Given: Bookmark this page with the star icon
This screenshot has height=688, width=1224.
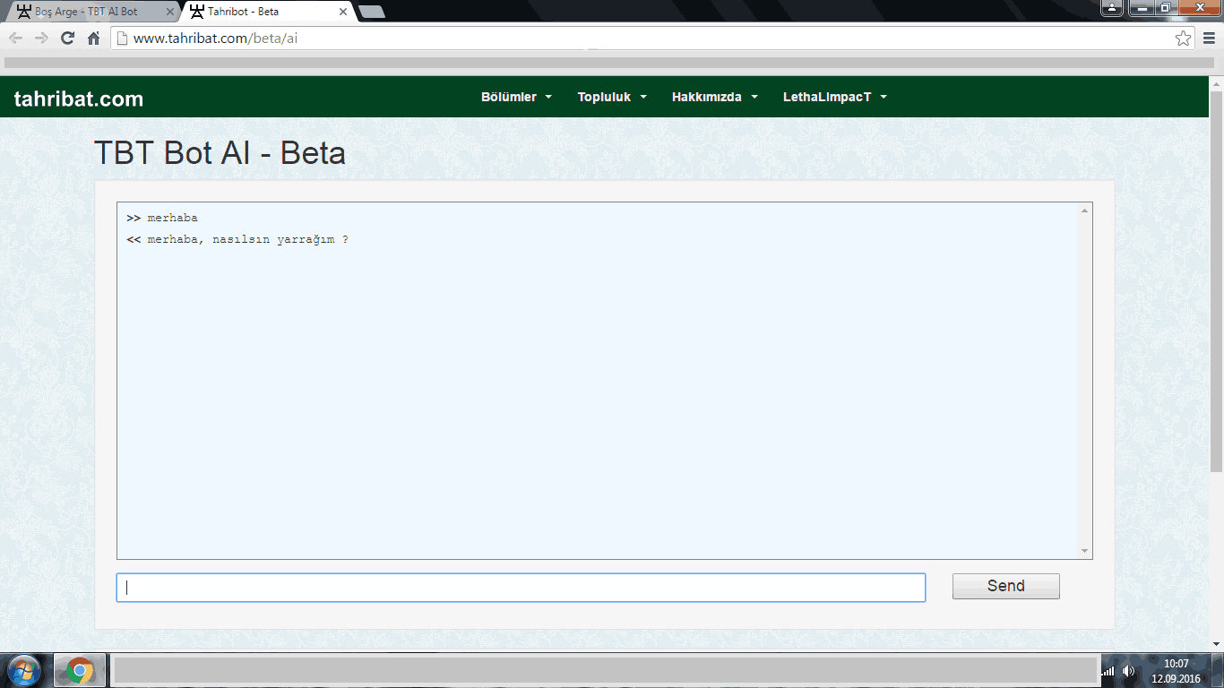Looking at the screenshot, I should pyautogui.click(x=1183, y=39).
